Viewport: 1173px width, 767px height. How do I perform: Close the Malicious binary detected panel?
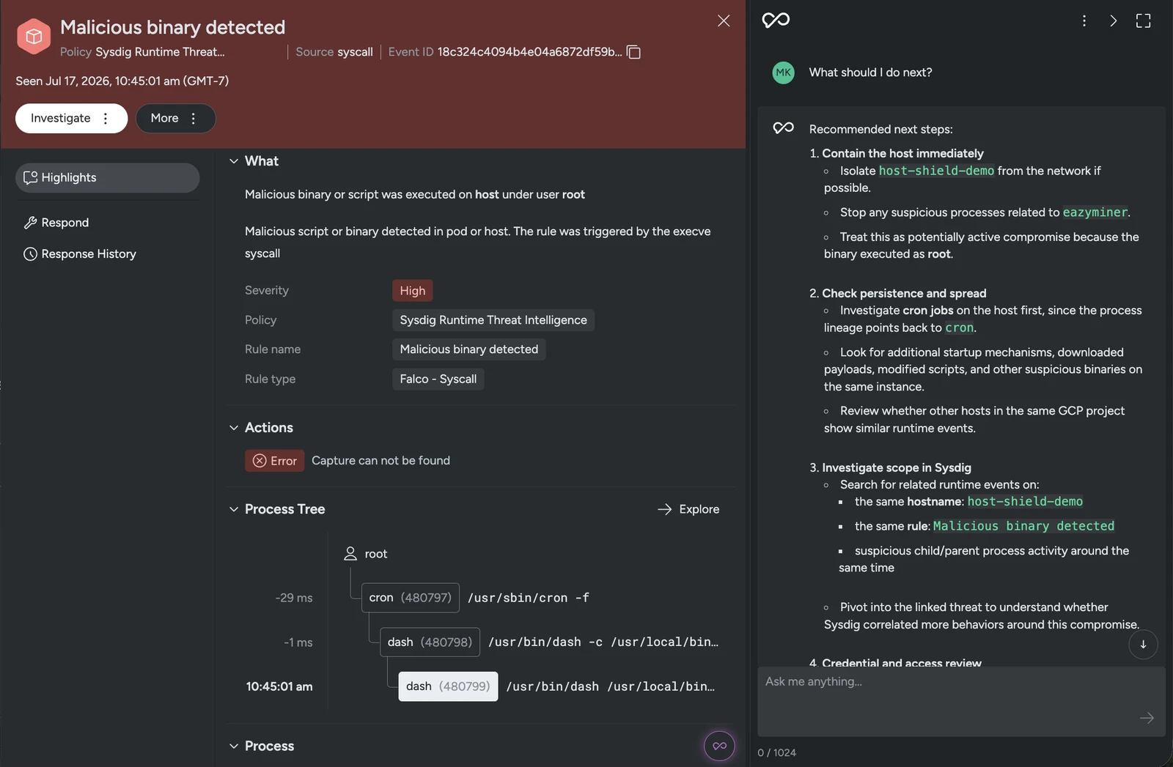click(724, 21)
